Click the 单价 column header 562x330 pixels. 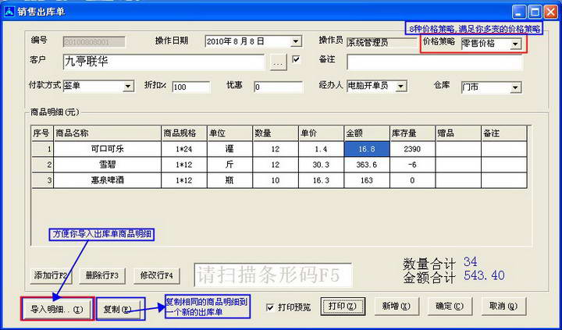click(321, 133)
